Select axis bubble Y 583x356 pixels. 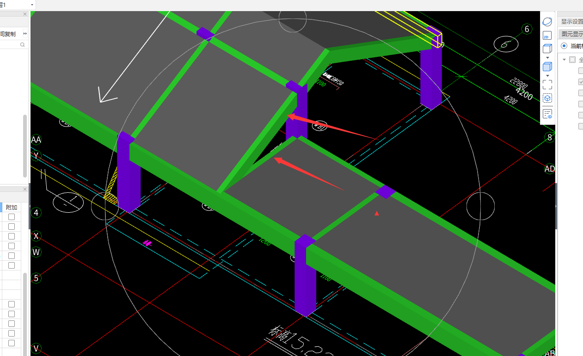point(36,155)
